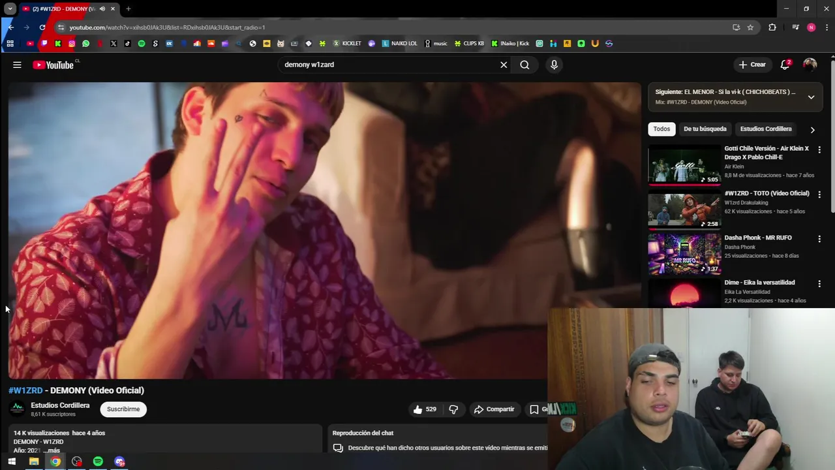
Task: Open options menu for #W1ZRD - TOTO video
Action: [819, 195]
